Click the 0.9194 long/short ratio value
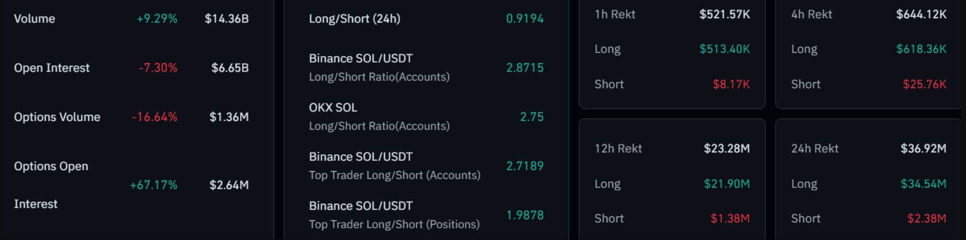966x240 pixels. pyautogui.click(x=524, y=19)
